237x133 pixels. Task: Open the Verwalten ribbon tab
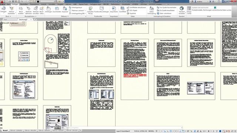(x=52, y=4)
